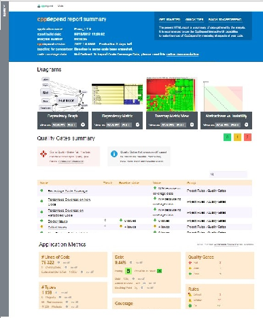Click the Debt percentage value
This screenshot has width=263, height=318.
[120, 262]
